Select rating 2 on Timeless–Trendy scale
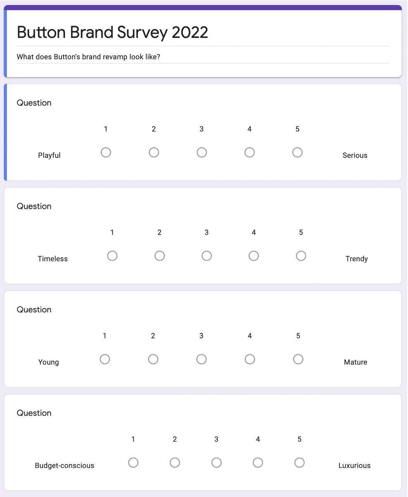 point(159,256)
